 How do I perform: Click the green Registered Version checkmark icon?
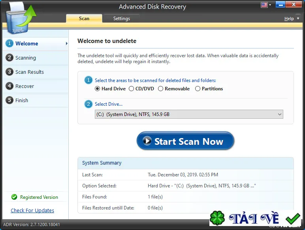[x=14, y=197]
